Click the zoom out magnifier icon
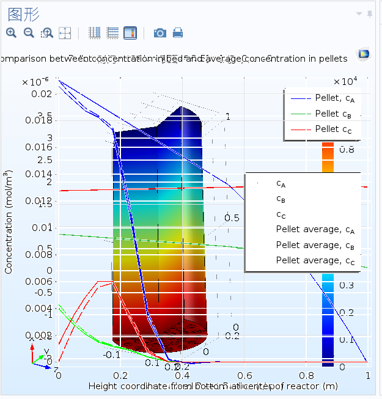 [x=29, y=33]
